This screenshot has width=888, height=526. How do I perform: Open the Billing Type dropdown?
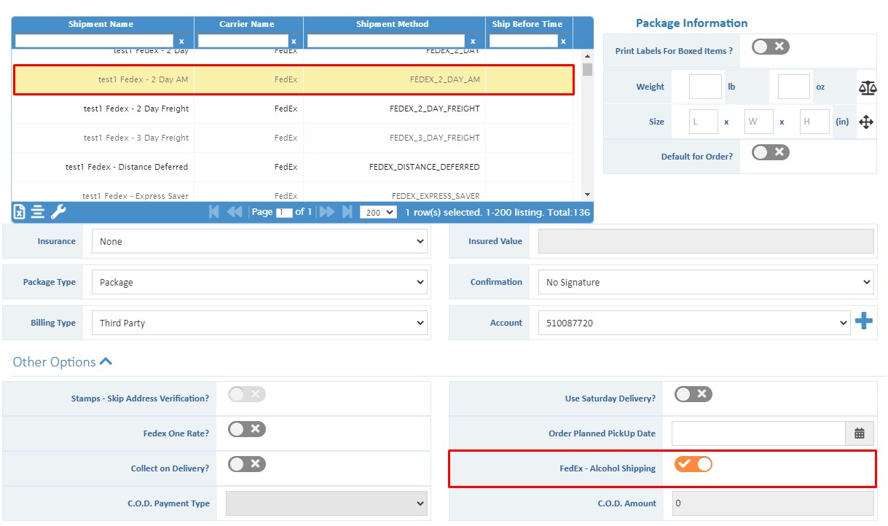click(259, 323)
